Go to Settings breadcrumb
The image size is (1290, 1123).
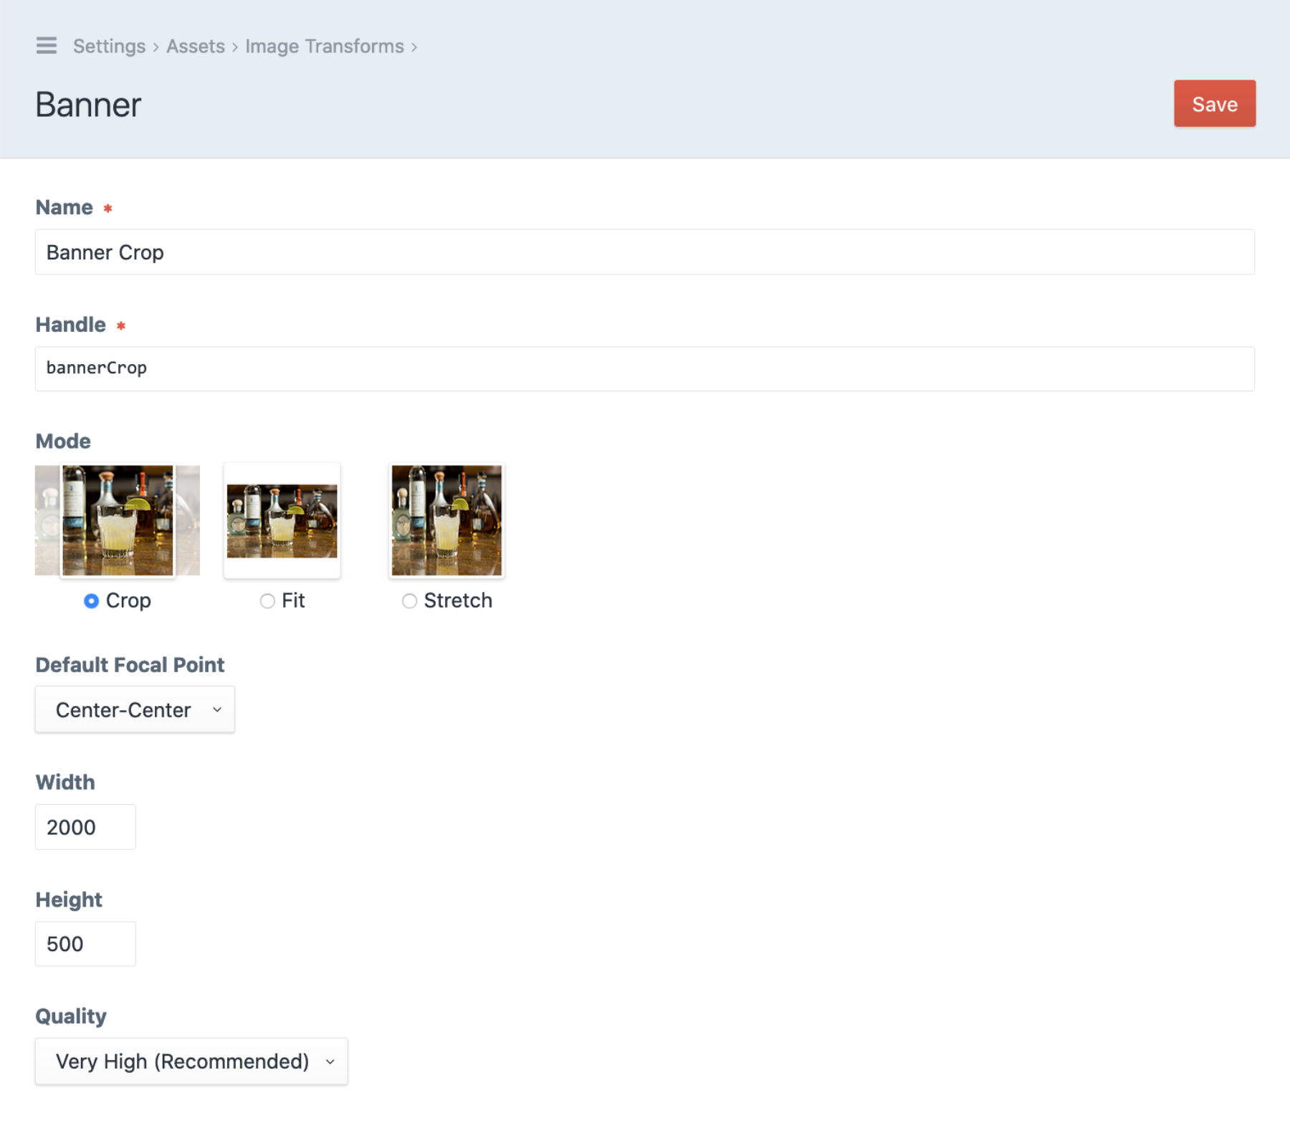click(109, 47)
